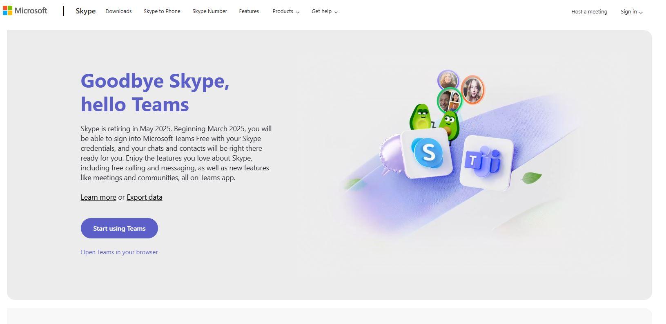Click the Microsoft logo
This screenshot has height=324, width=666.
(x=25, y=11)
